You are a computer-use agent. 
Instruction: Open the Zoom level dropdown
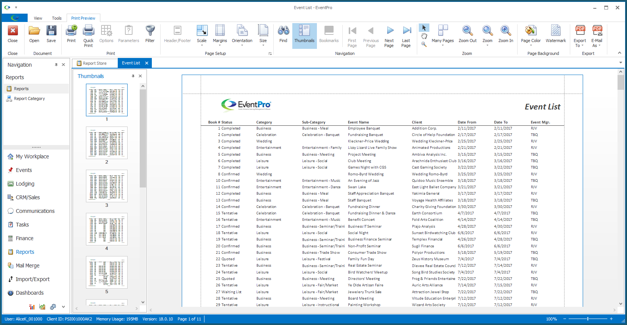click(x=487, y=36)
